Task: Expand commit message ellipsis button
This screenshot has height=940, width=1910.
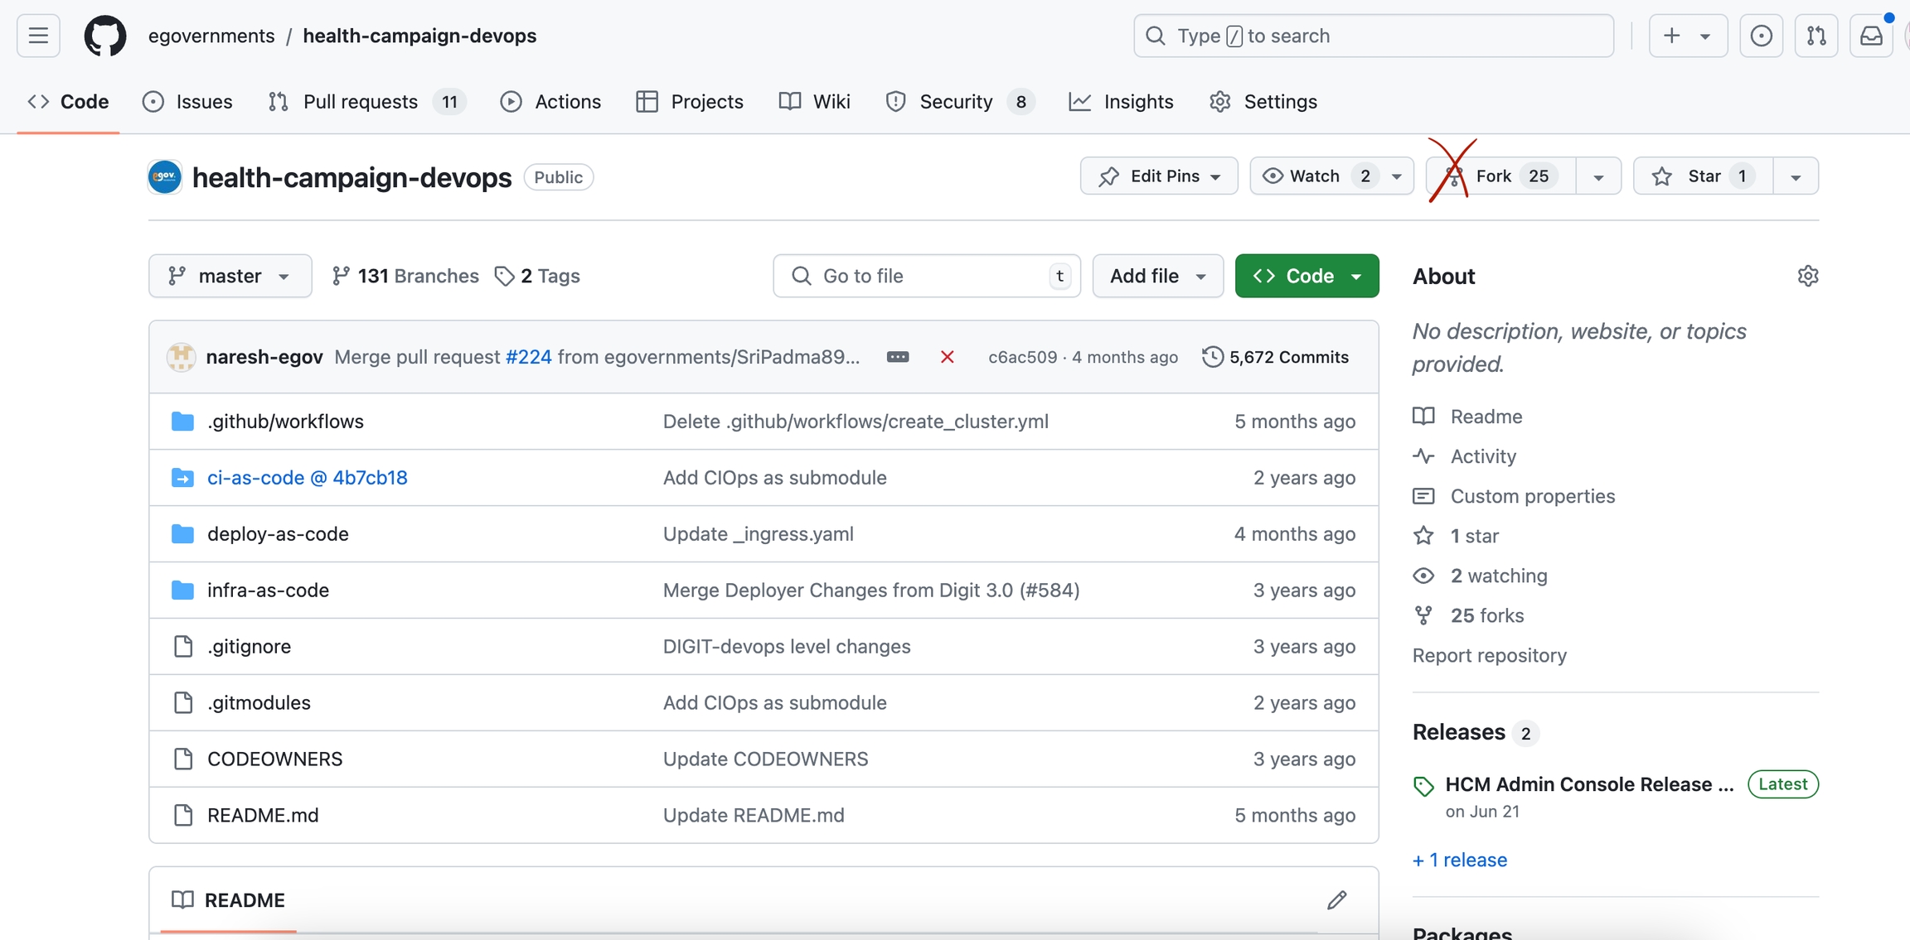Action: click(x=897, y=357)
